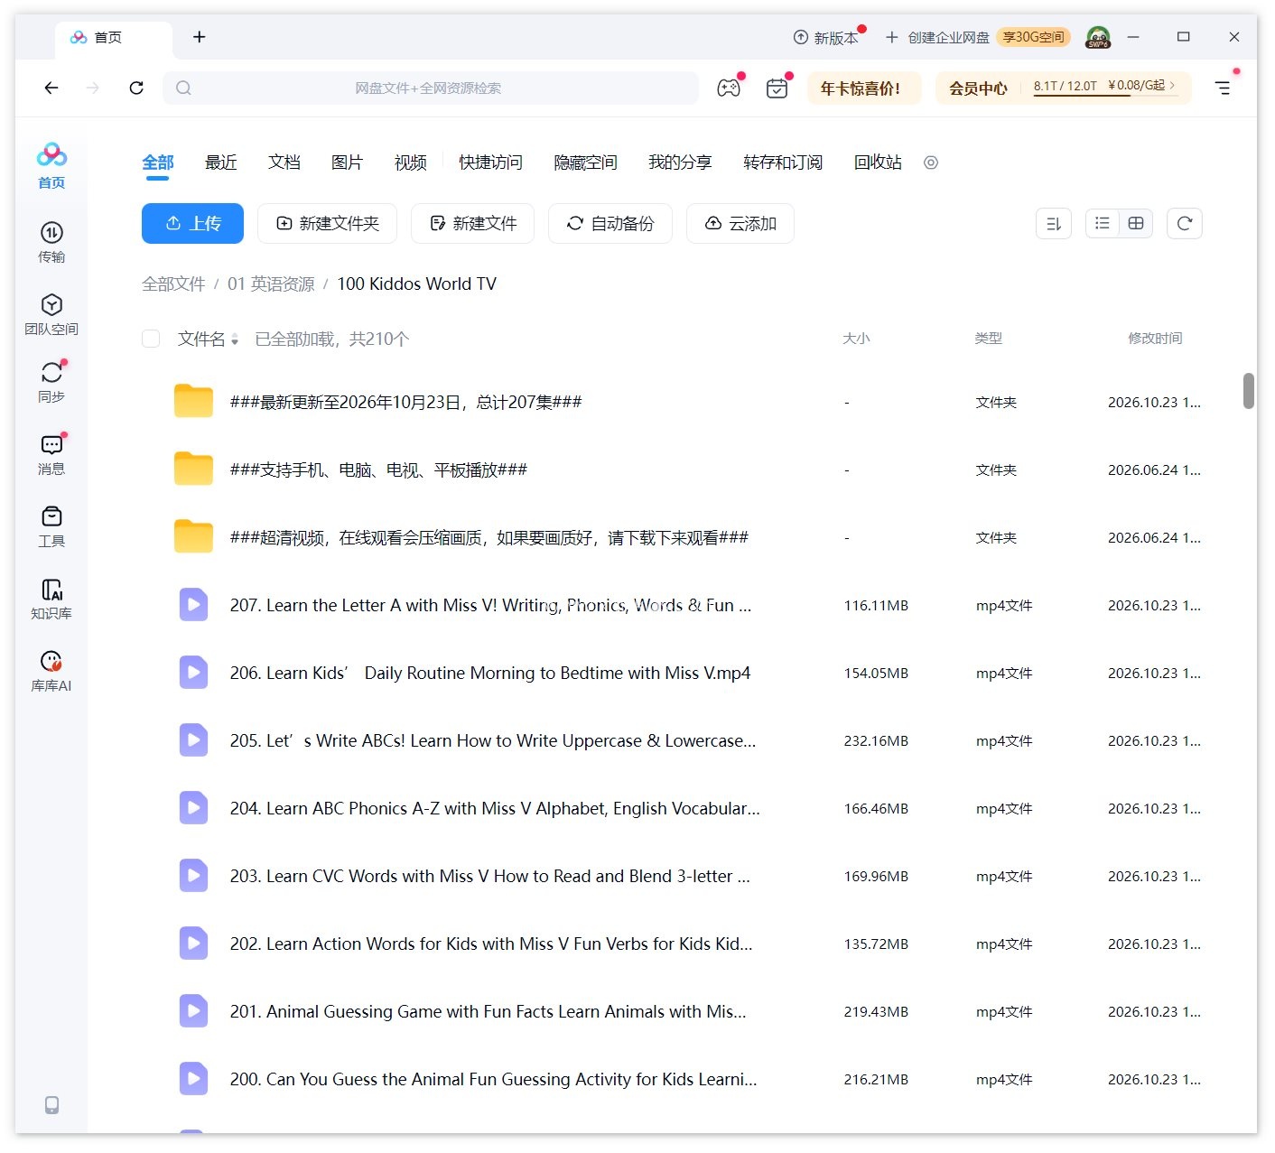Switch to the 文档 tab

pyautogui.click(x=284, y=163)
